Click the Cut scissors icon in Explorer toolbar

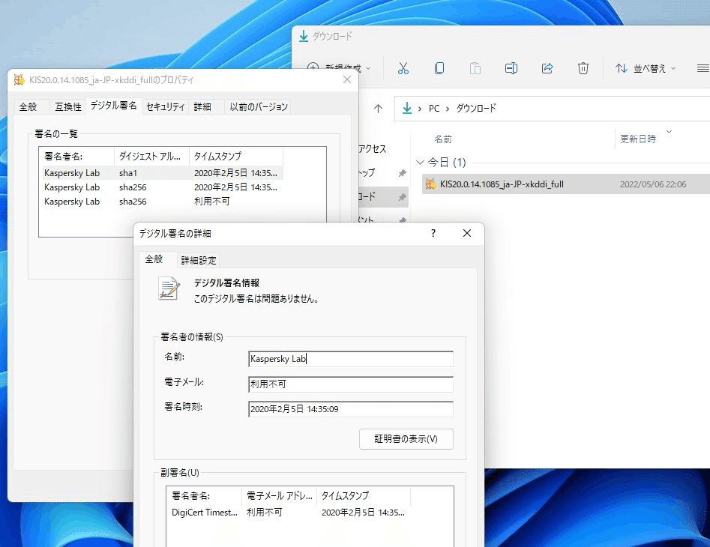pyautogui.click(x=403, y=68)
